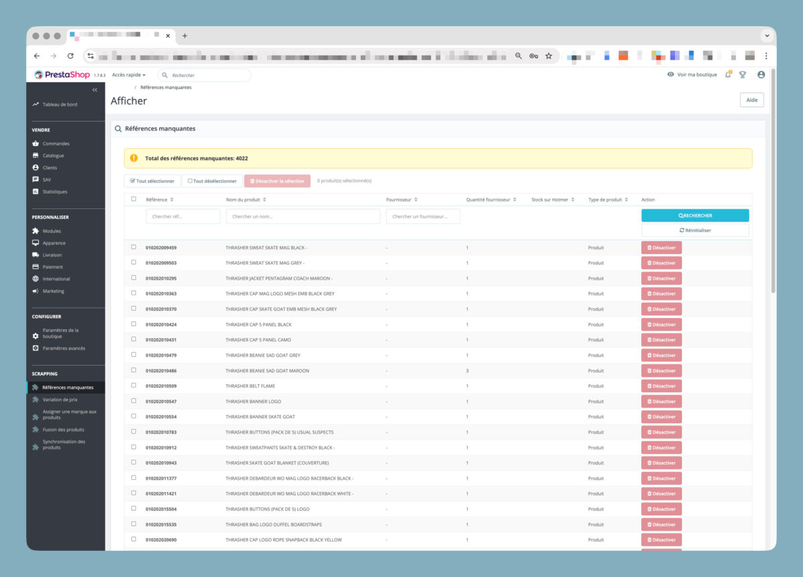Screen dimensions: 803x577
Task: Bookmark this page with star icon
Action: click(x=549, y=56)
